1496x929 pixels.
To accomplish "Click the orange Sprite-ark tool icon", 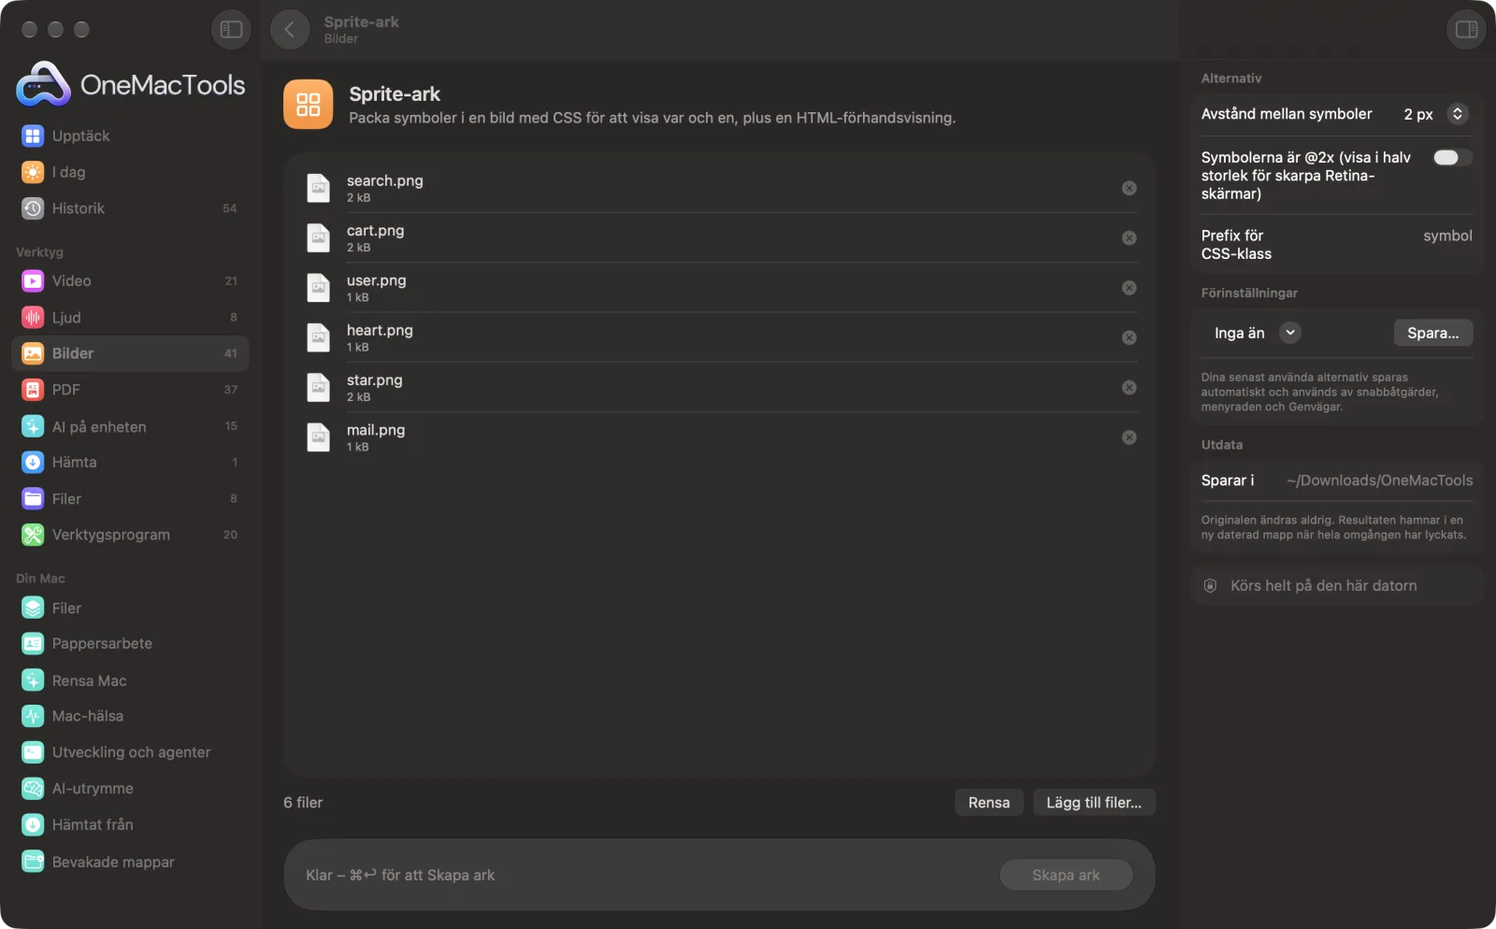I will click(x=309, y=104).
